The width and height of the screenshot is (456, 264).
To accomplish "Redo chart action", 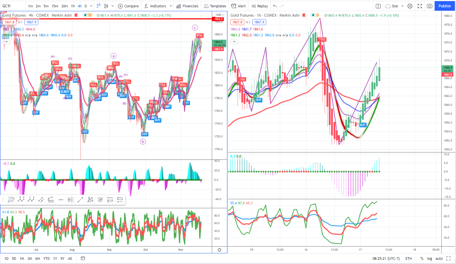I will coord(282,6).
